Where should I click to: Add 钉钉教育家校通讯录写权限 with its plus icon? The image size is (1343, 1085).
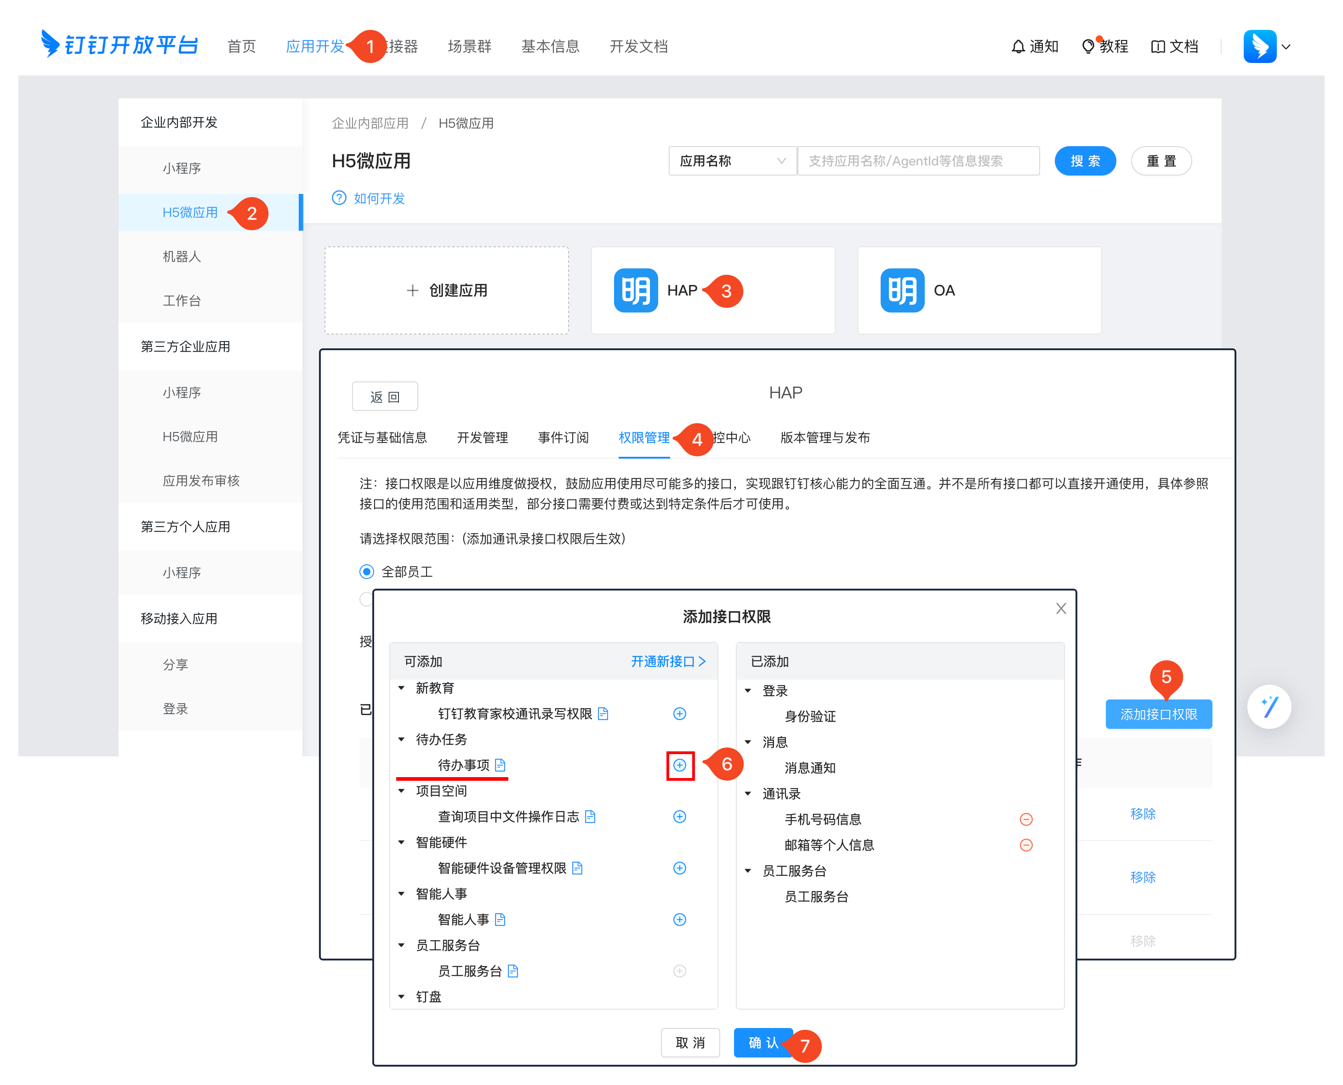coord(679,714)
